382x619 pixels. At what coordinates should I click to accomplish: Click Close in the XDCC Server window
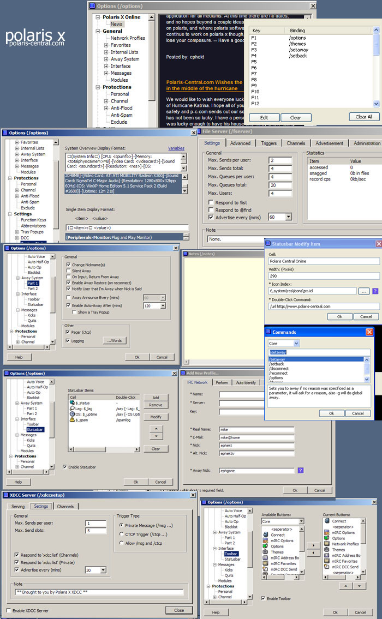179,610
